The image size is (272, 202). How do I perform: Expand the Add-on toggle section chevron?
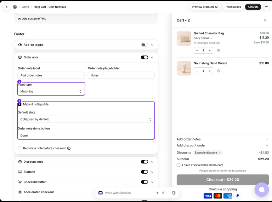[152, 45]
